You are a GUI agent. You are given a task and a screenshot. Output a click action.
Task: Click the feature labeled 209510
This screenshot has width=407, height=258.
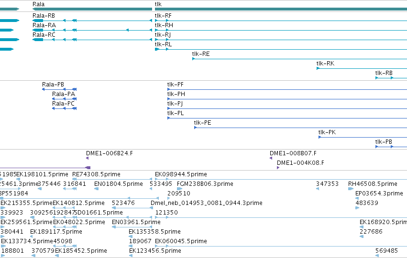169,198
